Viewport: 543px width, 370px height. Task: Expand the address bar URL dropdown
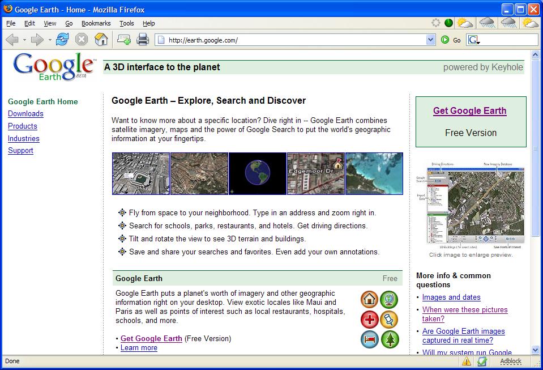pyautogui.click(x=430, y=40)
